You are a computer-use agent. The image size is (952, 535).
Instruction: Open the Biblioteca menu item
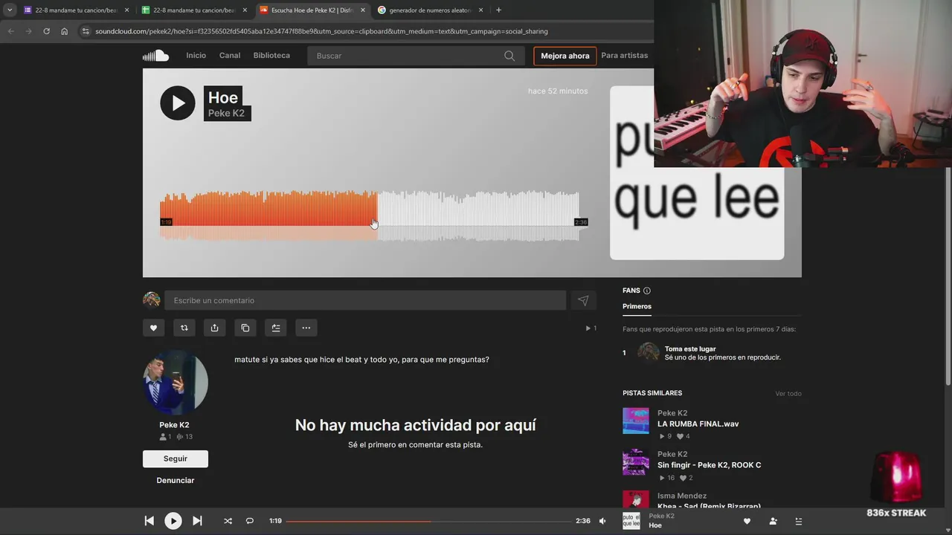[x=271, y=56]
